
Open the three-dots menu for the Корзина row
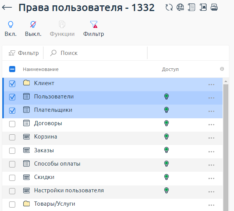(212, 138)
